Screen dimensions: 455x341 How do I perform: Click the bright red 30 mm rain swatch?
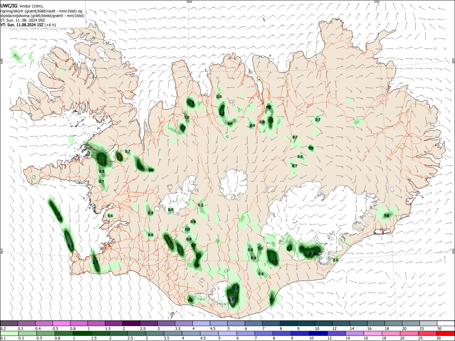tap(445, 333)
